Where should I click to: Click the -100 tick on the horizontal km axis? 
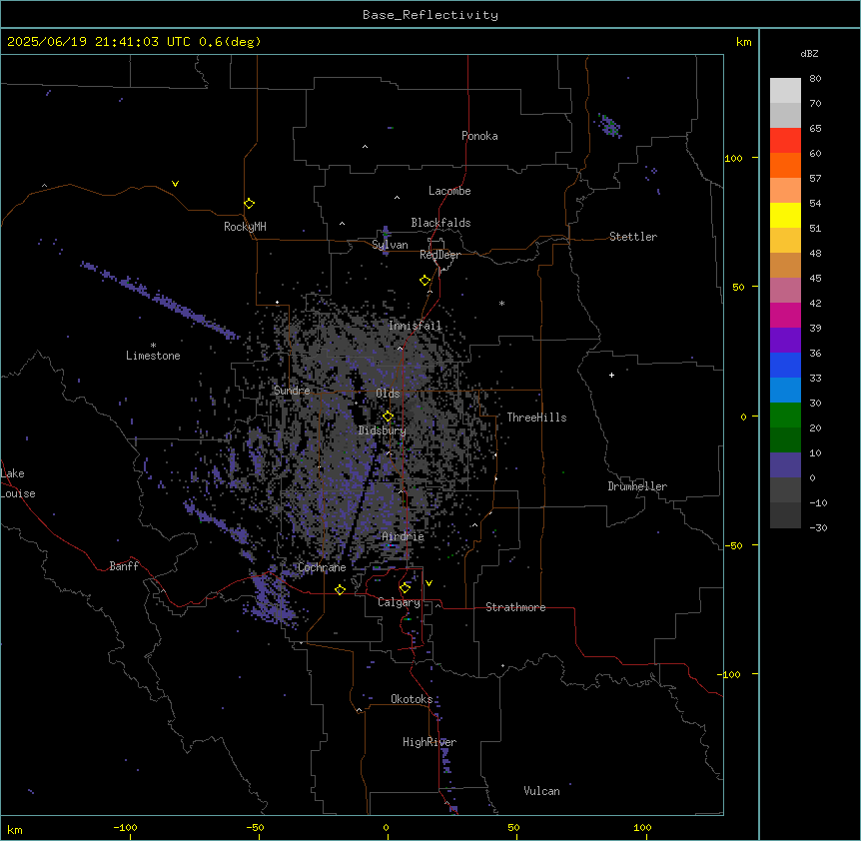(x=125, y=827)
